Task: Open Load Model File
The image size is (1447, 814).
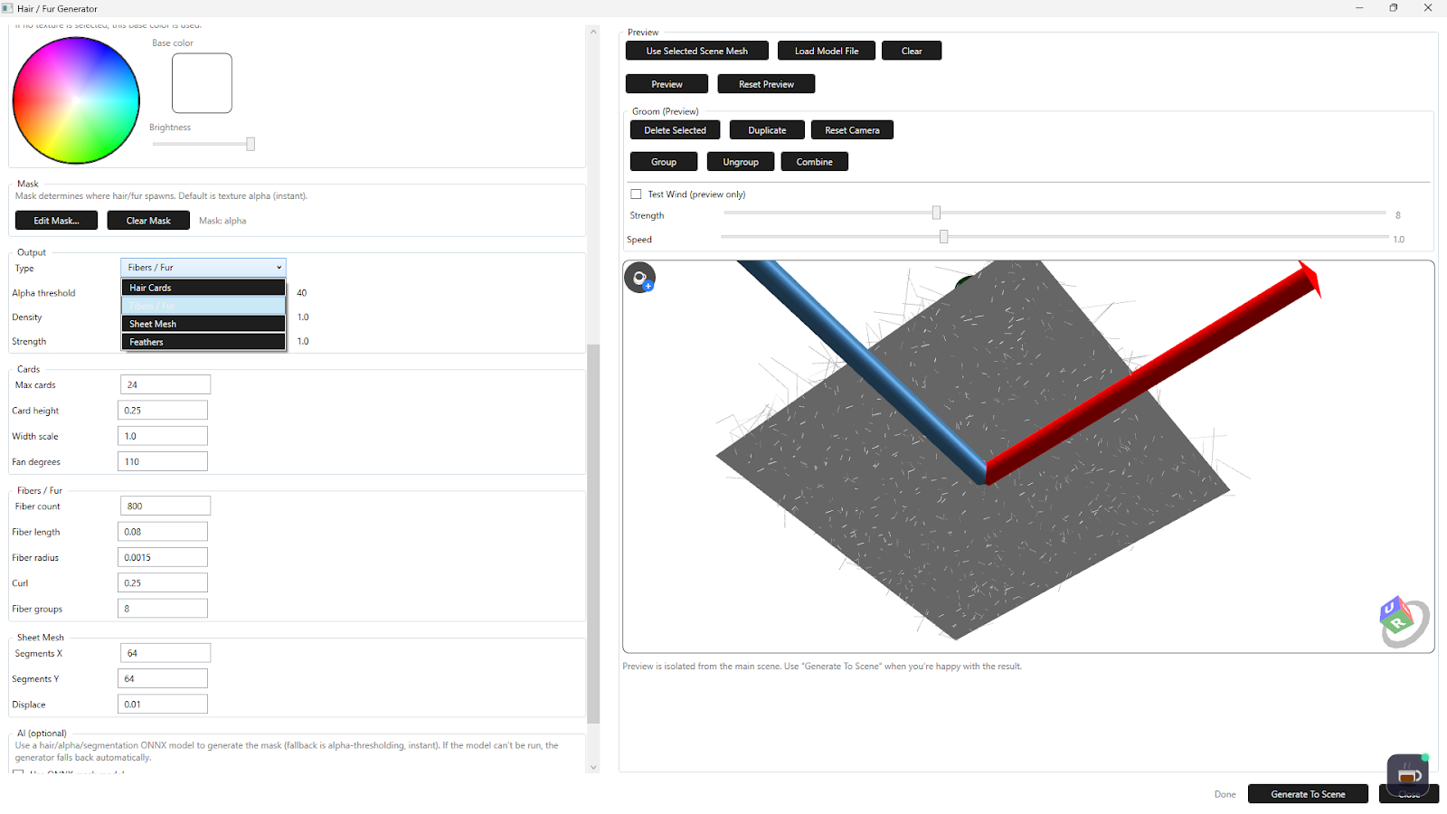Action: click(x=825, y=51)
